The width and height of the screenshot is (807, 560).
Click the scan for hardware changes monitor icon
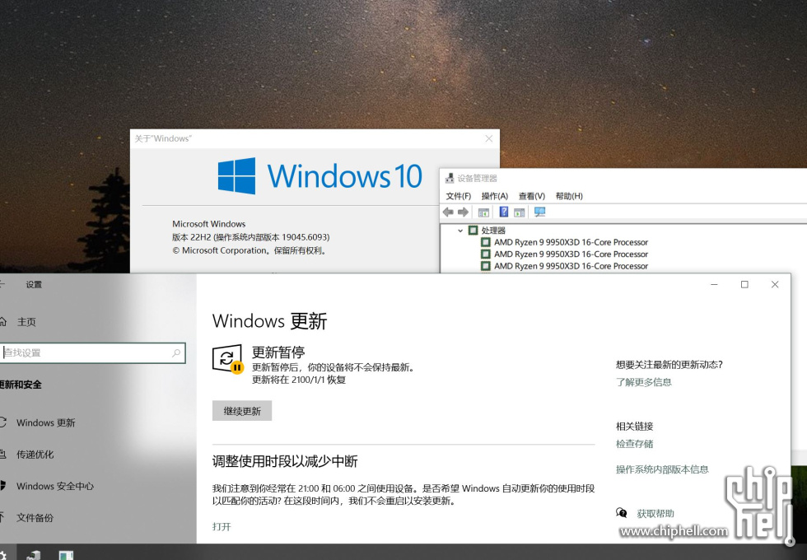pos(539,212)
